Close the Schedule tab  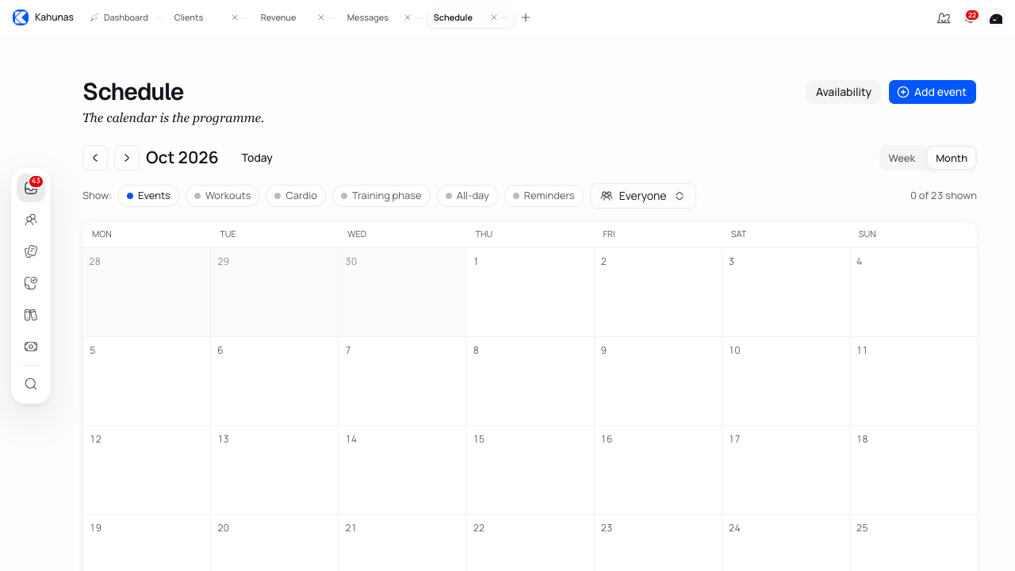[x=494, y=17]
